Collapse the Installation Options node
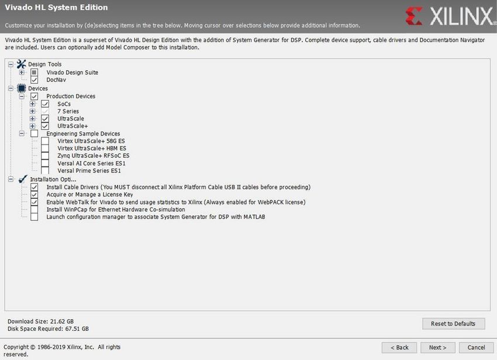 tap(11, 179)
